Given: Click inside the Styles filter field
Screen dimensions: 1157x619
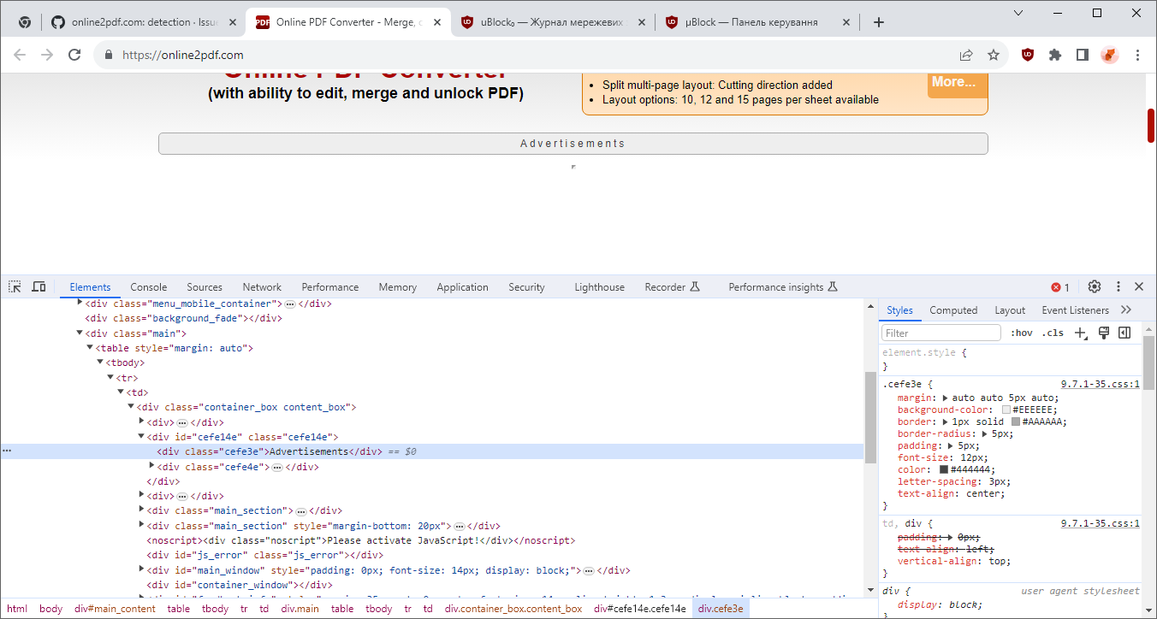Looking at the screenshot, I should pyautogui.click(x=940, y=333).
